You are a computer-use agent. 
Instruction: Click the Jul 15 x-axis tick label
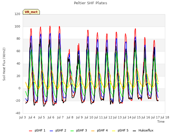[136, 117]
